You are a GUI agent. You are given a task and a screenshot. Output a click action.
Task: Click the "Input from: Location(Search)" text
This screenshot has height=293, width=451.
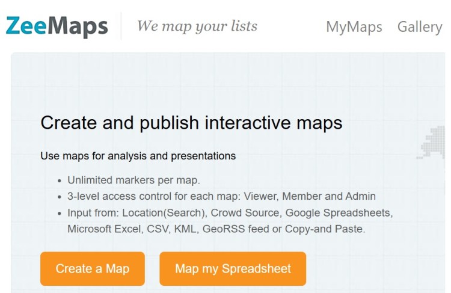[137, 212]
